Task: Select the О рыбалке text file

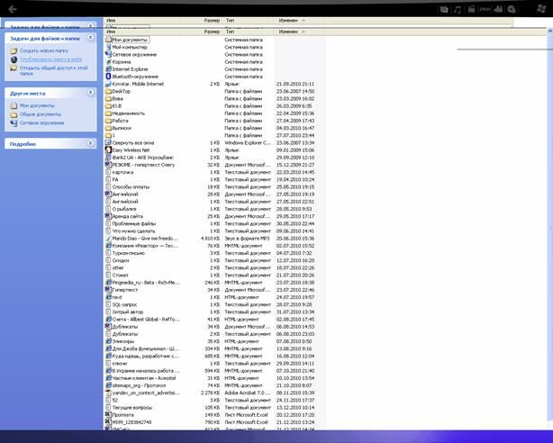Action: point(124,209)
